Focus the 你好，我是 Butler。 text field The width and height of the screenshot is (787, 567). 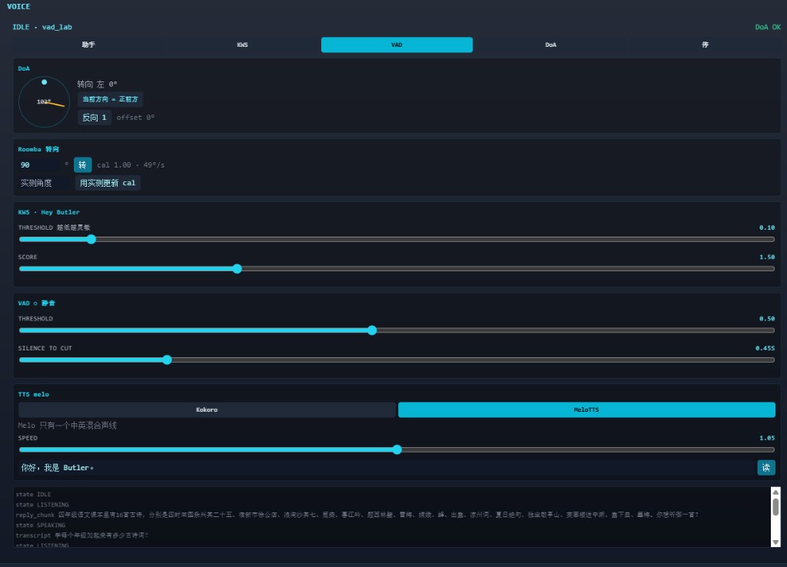[387, 468]
